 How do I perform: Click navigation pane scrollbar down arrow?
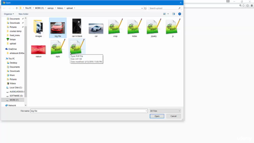(x=25, y=105)
